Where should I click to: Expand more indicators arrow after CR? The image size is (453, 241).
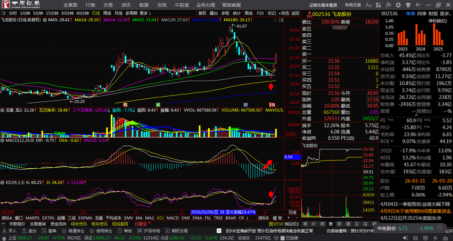tap(247, 218)
